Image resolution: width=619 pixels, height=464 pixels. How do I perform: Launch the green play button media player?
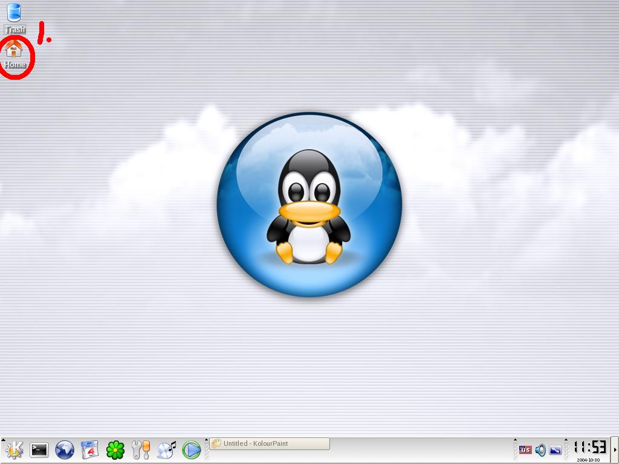pos(192,449)
